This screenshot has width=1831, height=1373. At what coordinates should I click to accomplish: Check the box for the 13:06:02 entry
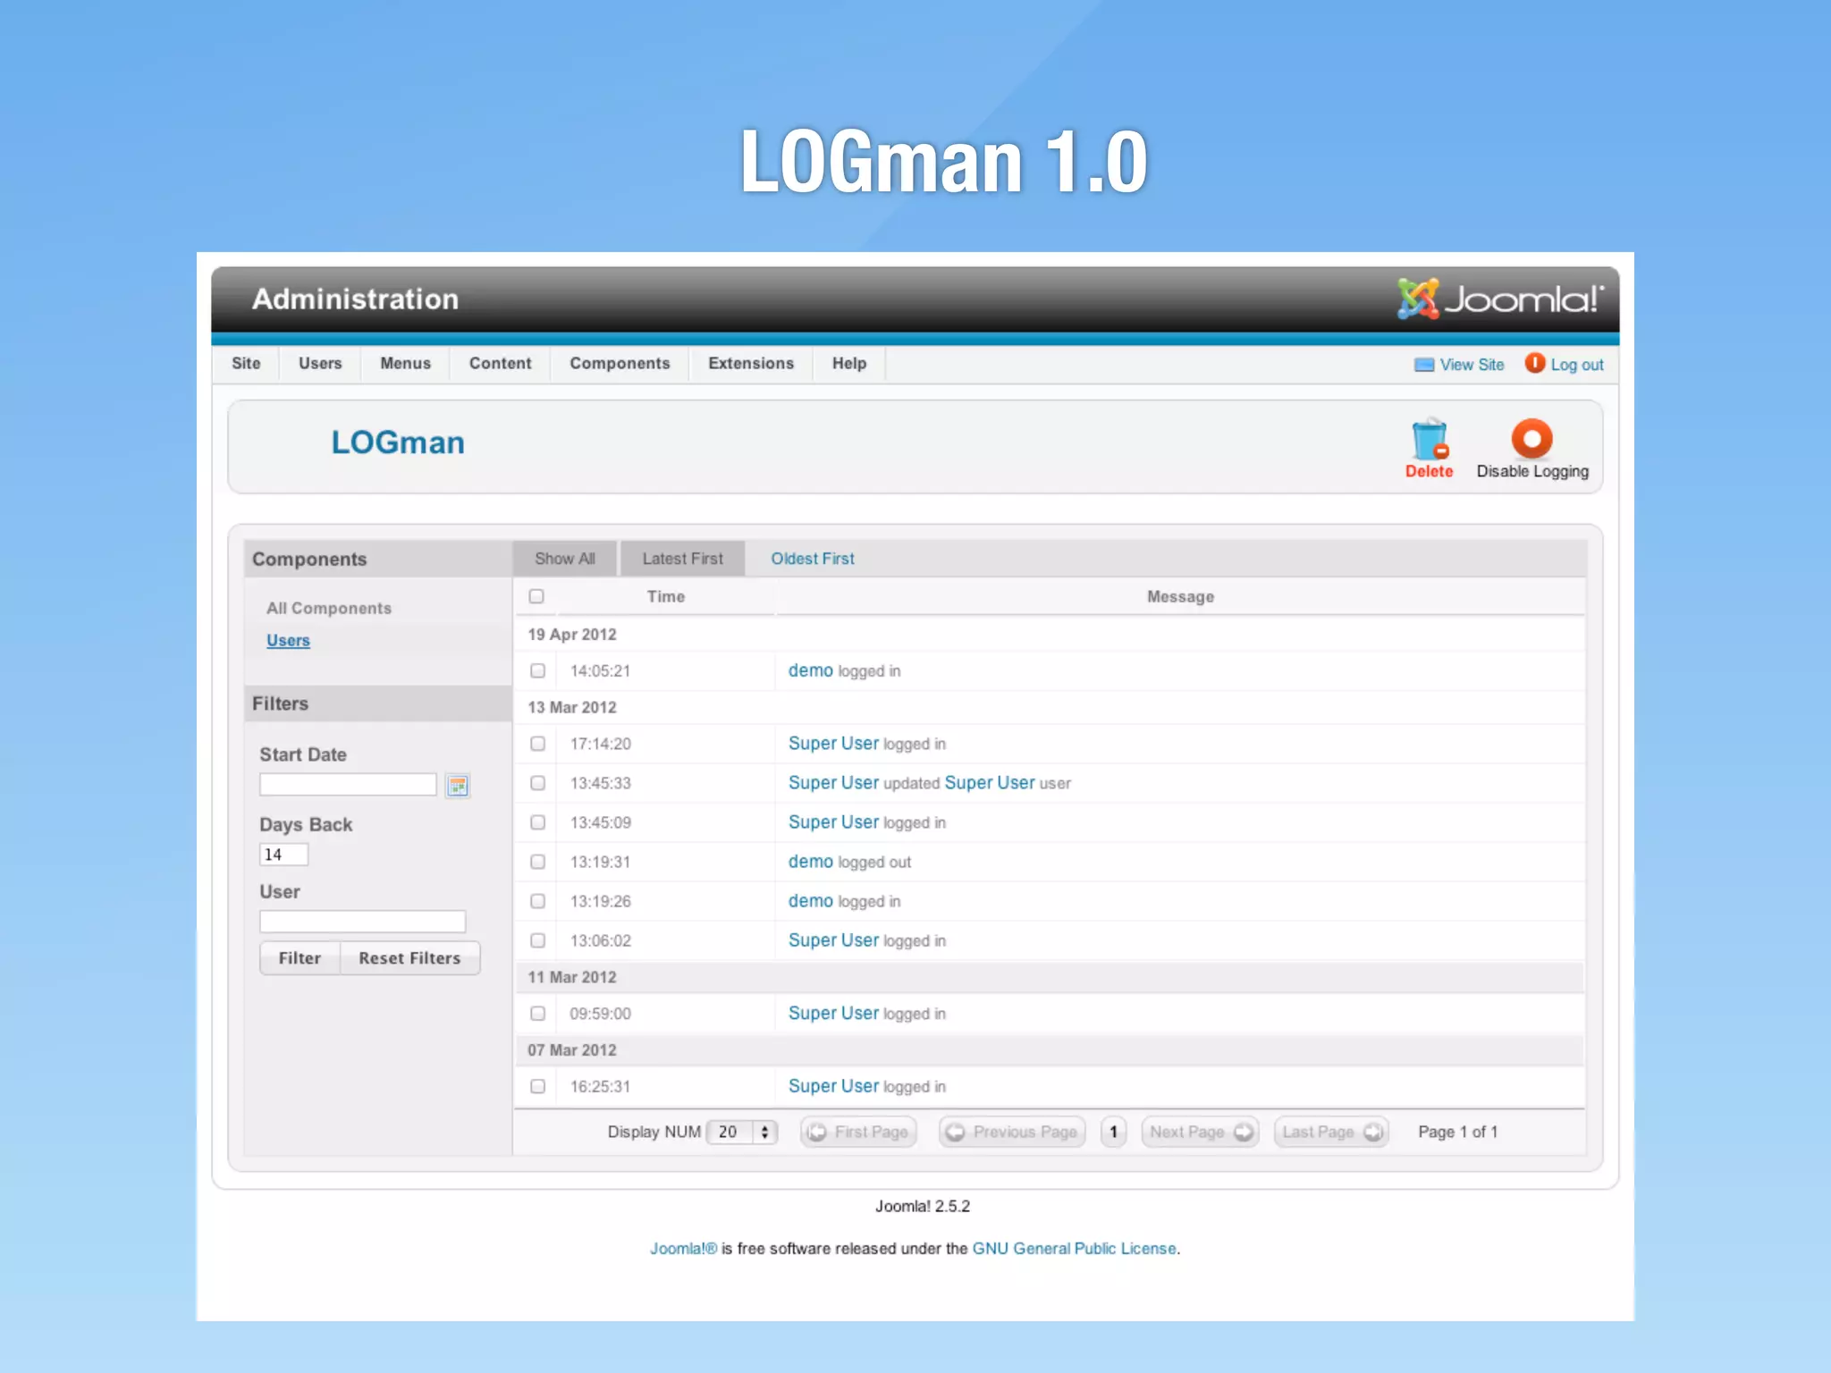pyautogui.click(x=537, y=940)
